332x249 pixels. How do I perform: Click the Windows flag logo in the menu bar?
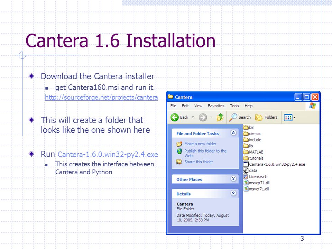[313, 106]
